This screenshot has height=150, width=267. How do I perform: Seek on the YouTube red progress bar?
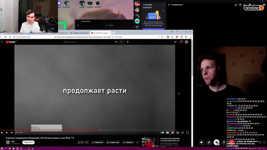coord(49,130)
